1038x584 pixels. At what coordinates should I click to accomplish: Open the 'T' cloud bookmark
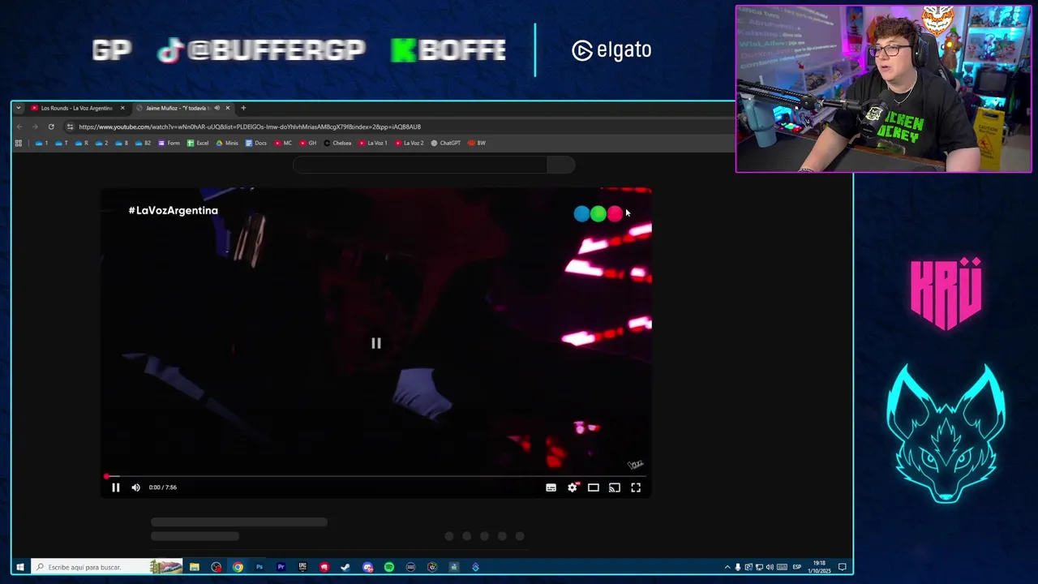click(x=62, y=143)
